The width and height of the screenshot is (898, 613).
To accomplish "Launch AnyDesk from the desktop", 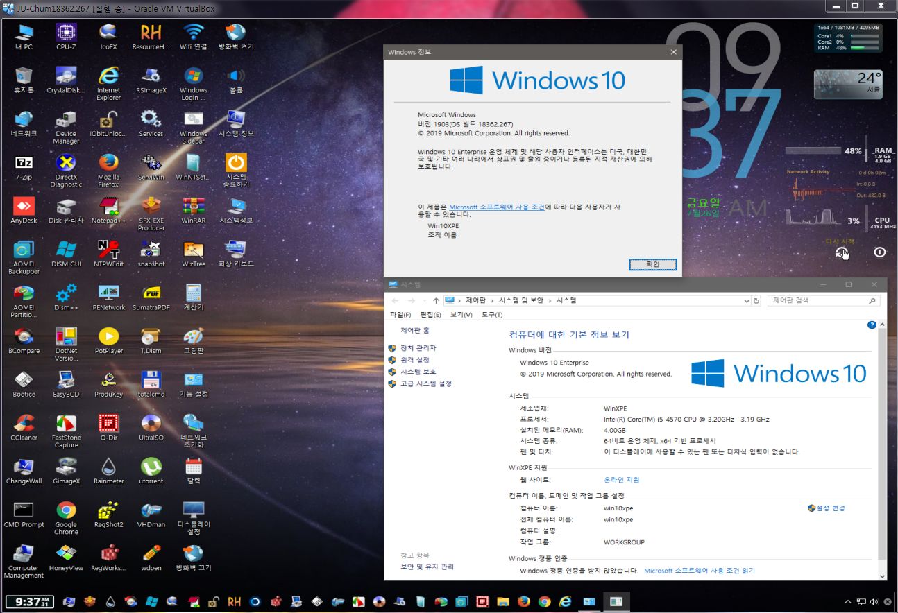I will point(24,211).
